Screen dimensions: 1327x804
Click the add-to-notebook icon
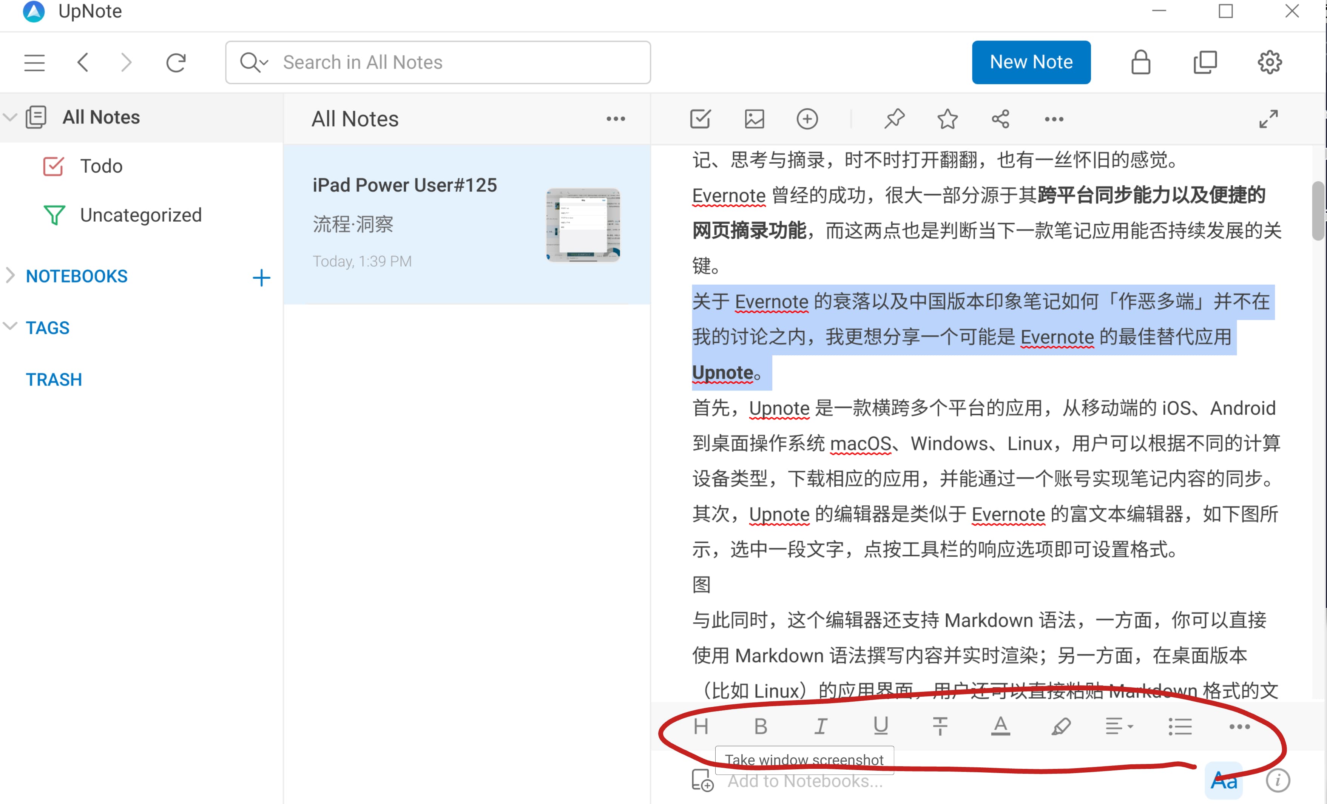pos(702,780)
